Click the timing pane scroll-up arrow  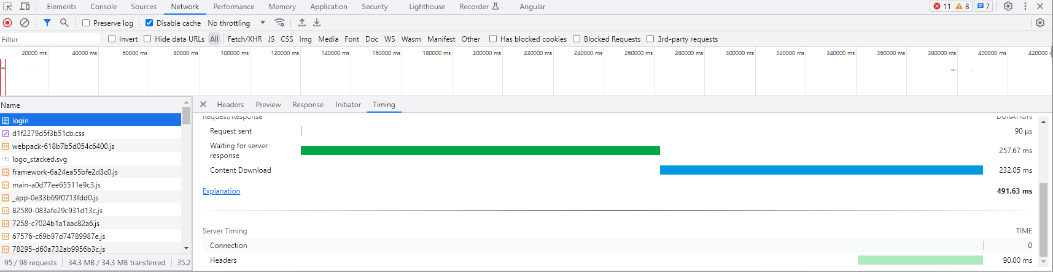click(x=1043, y=122)
